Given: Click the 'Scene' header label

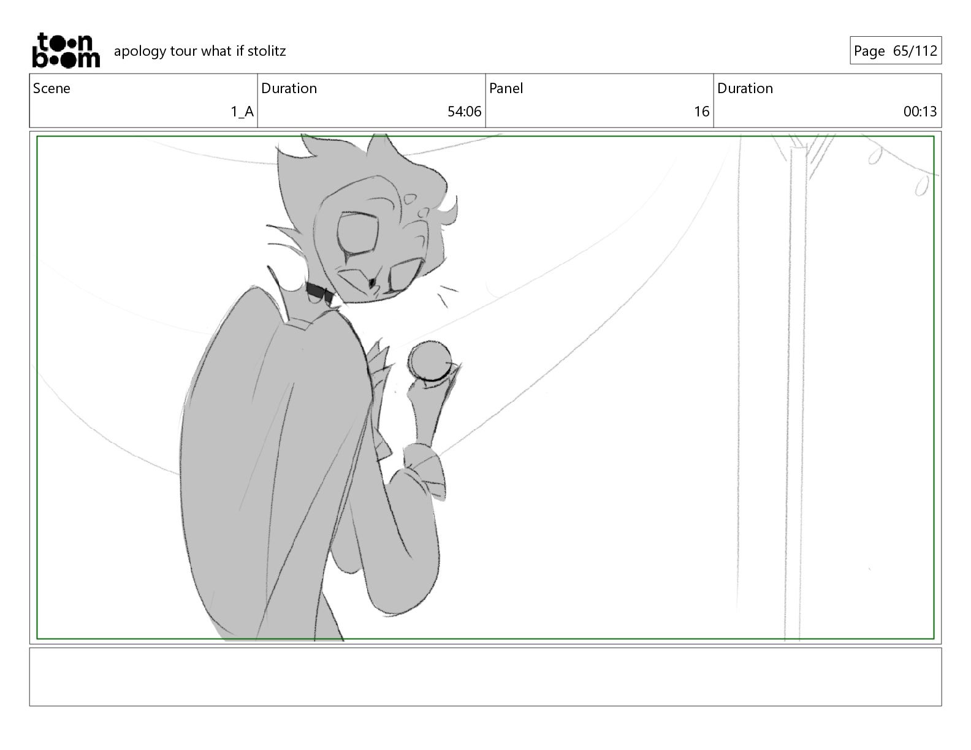Looking at the screenshot, I should coord(51,88).
